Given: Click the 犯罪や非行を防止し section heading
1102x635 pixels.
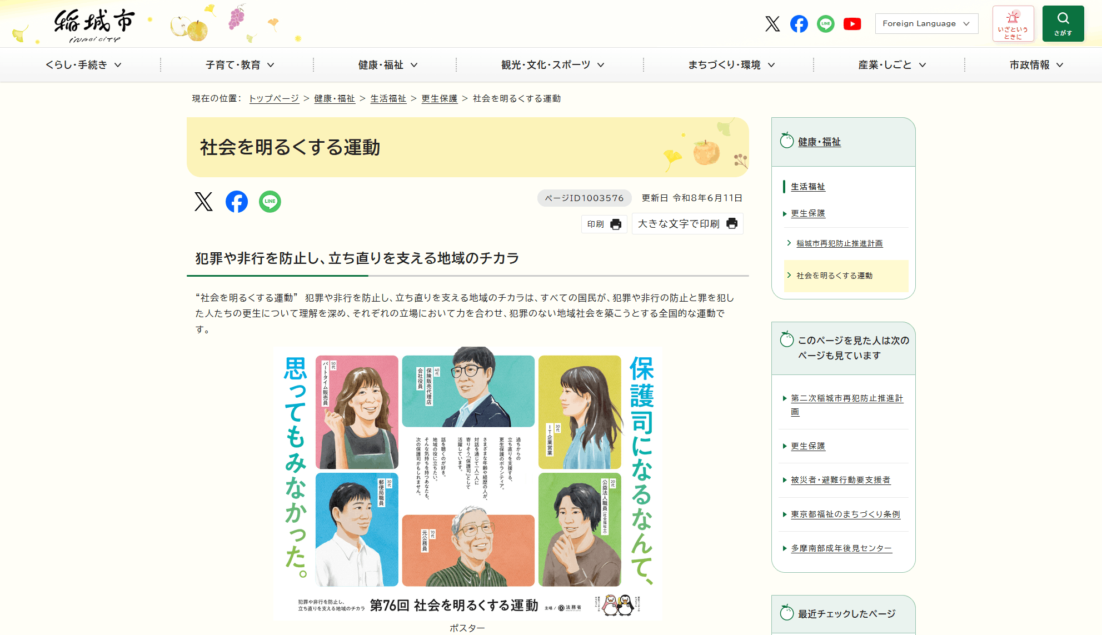Looking at the screenshot, I should point(357,258).
